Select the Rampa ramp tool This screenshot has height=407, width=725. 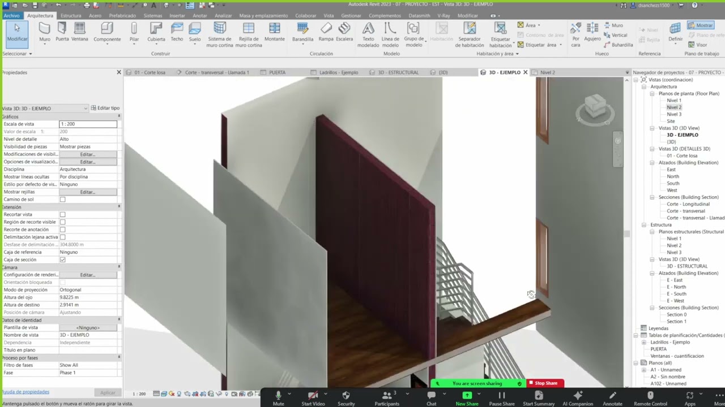pyautogui.click(x=326, y=32)
